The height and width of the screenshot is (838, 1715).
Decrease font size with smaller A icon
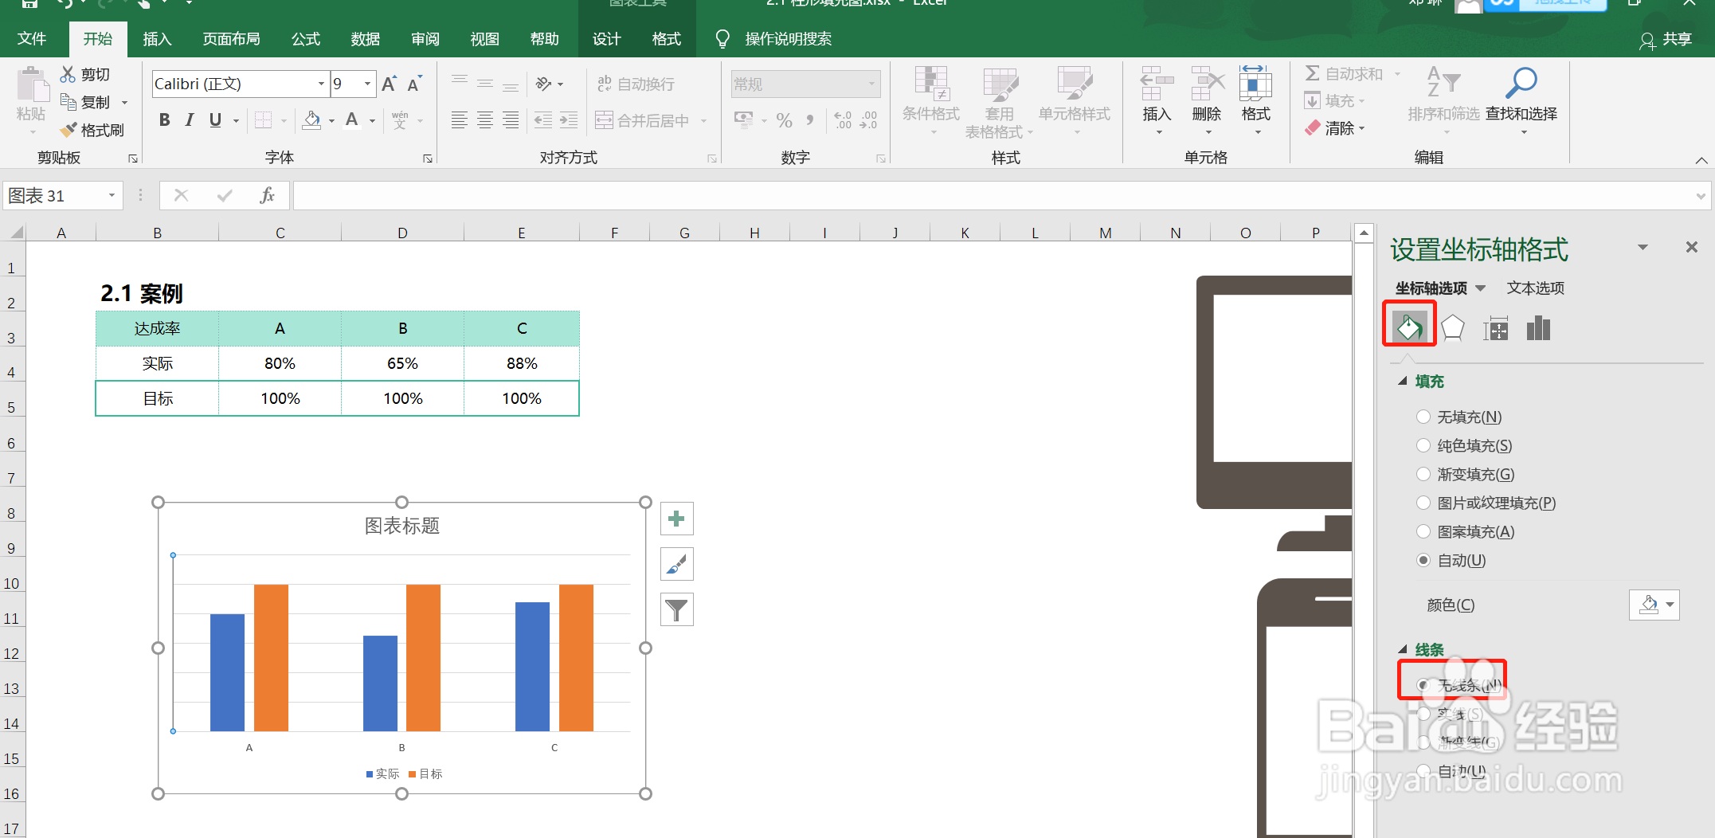(414, 84)
